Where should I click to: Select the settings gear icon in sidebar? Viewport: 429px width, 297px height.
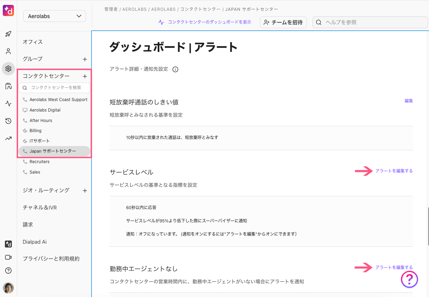click(8, 69)
